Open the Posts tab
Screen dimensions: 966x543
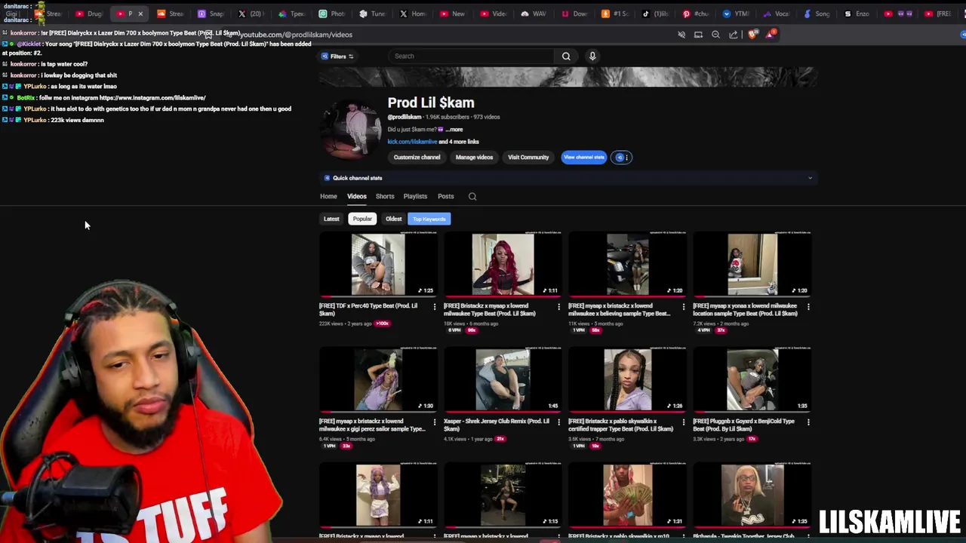tap(445, 196)
